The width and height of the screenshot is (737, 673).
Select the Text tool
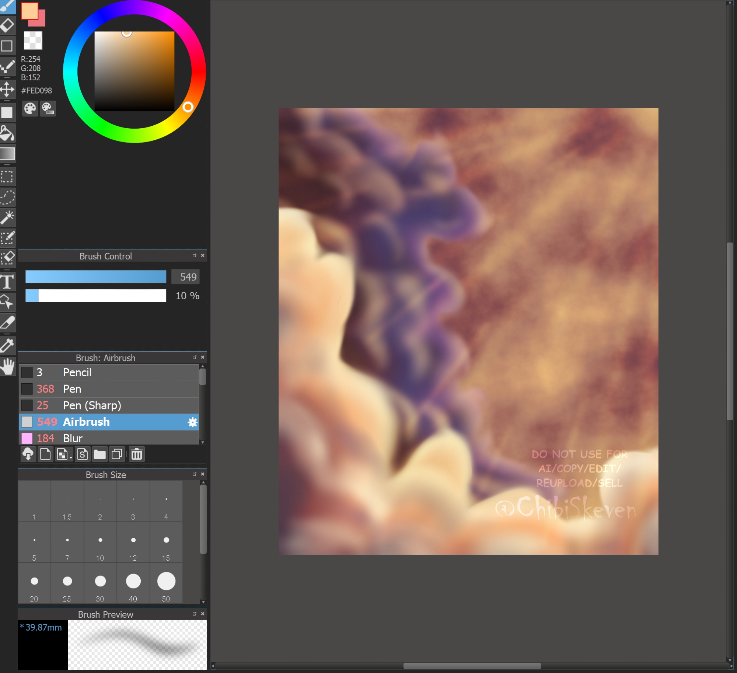tap(7, 282)
